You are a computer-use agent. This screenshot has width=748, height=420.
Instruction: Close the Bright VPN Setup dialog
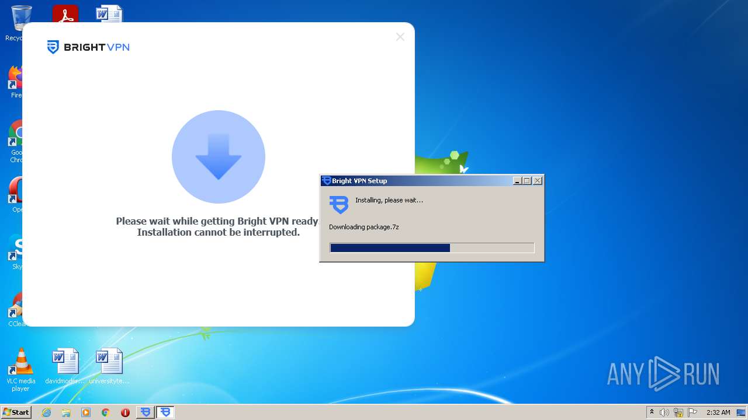click(x=538, y=181)
